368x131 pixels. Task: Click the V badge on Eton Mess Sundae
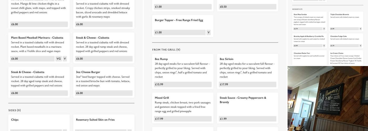pos(324,29)
